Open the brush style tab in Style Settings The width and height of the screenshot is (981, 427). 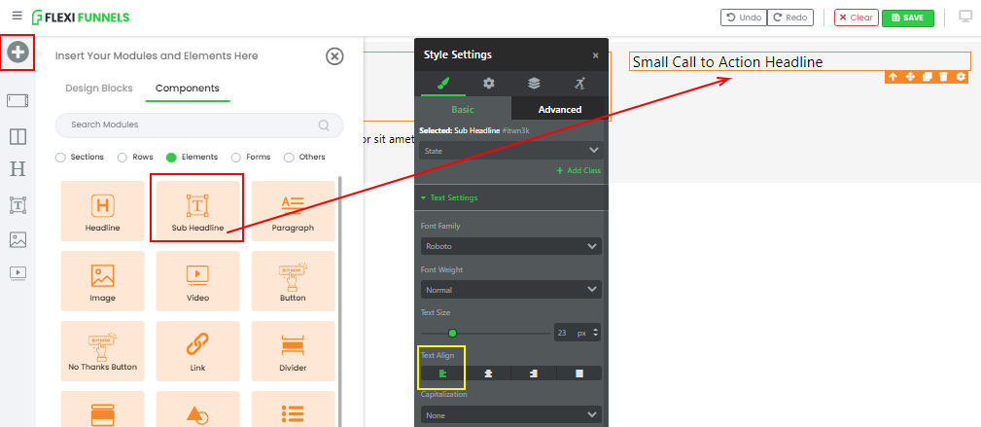(443, 84)
